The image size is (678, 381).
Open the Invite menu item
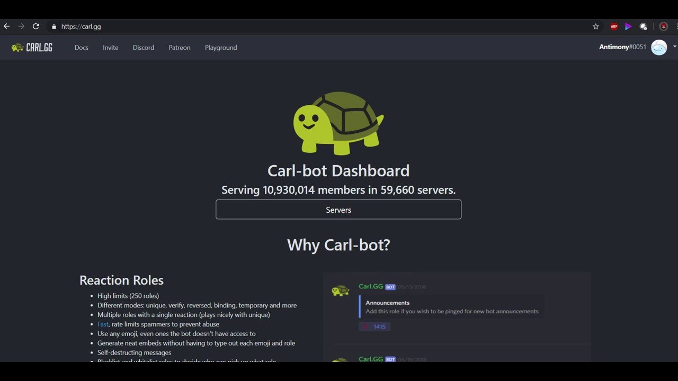click(x=111, y=48)
